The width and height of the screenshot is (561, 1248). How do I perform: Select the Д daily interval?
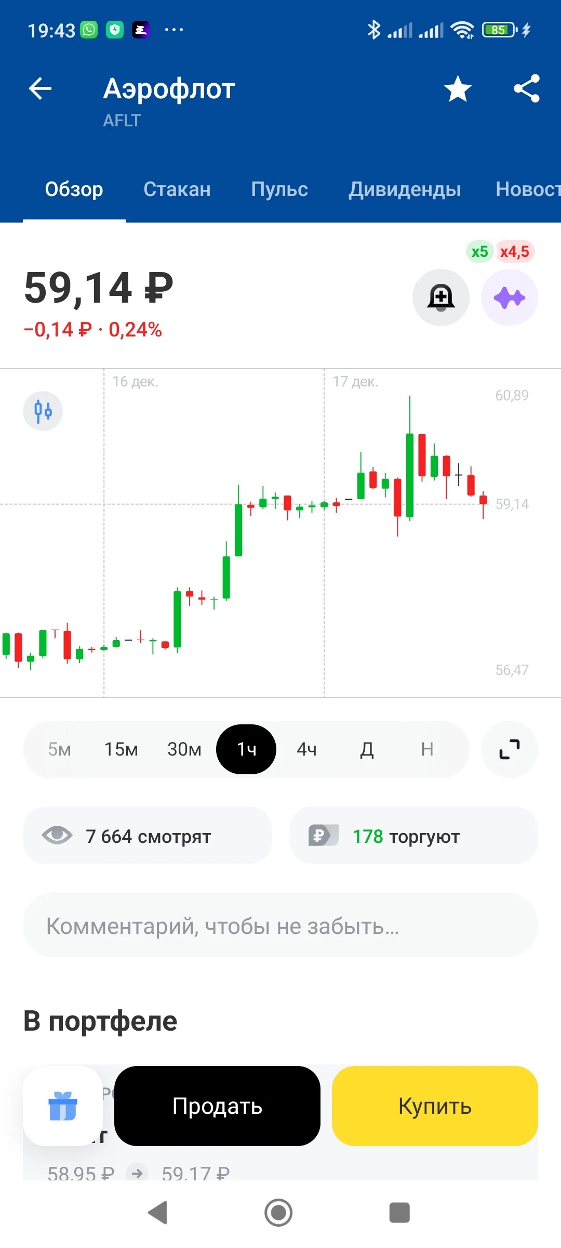[367, 749]
